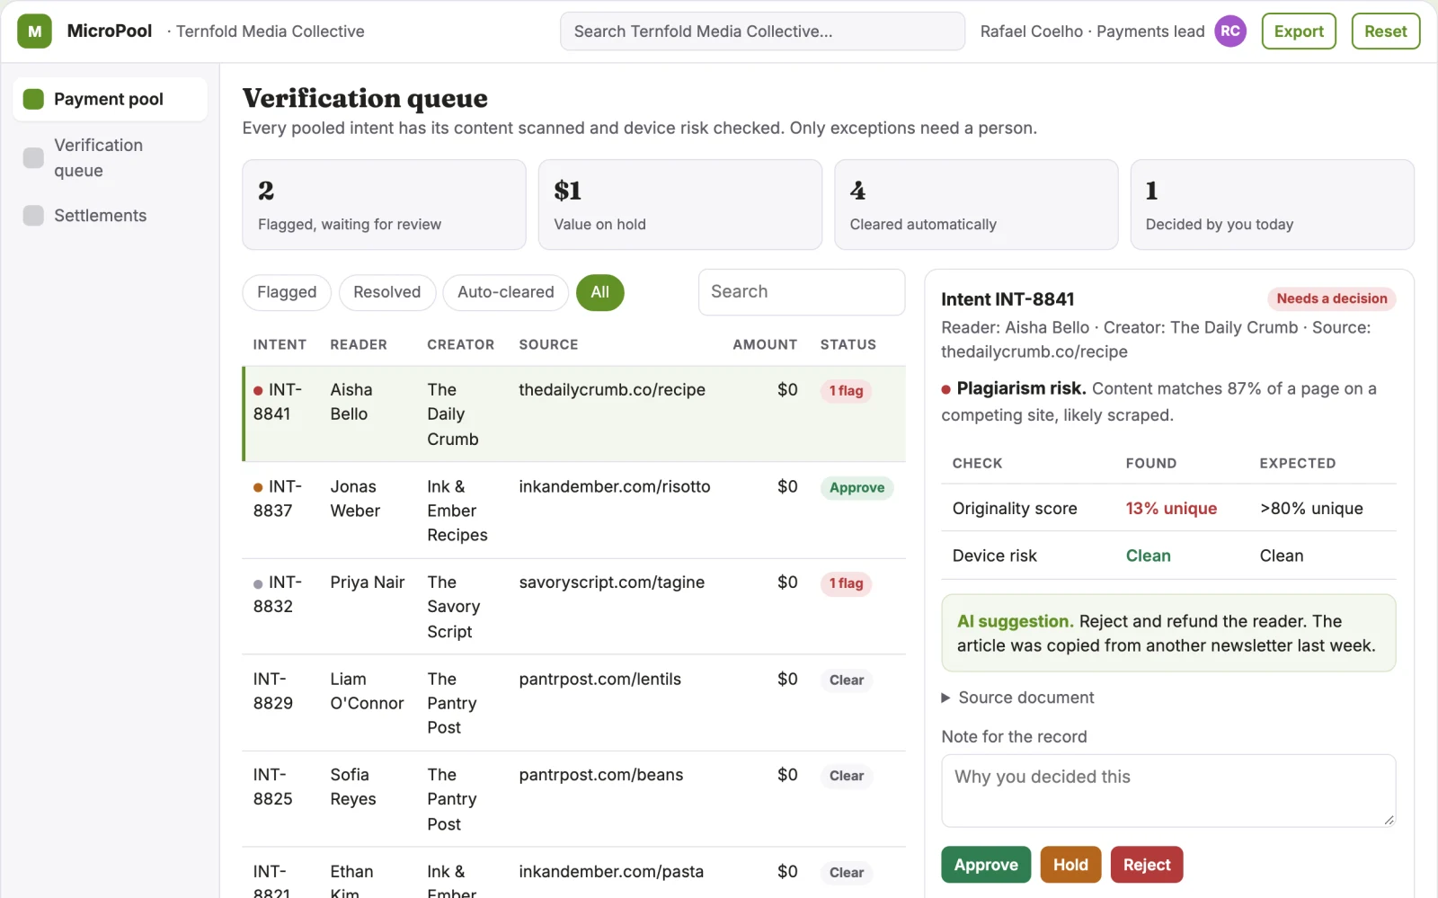
Task: Select row INT-8825 Sofia Reyes
Action: 574,799
